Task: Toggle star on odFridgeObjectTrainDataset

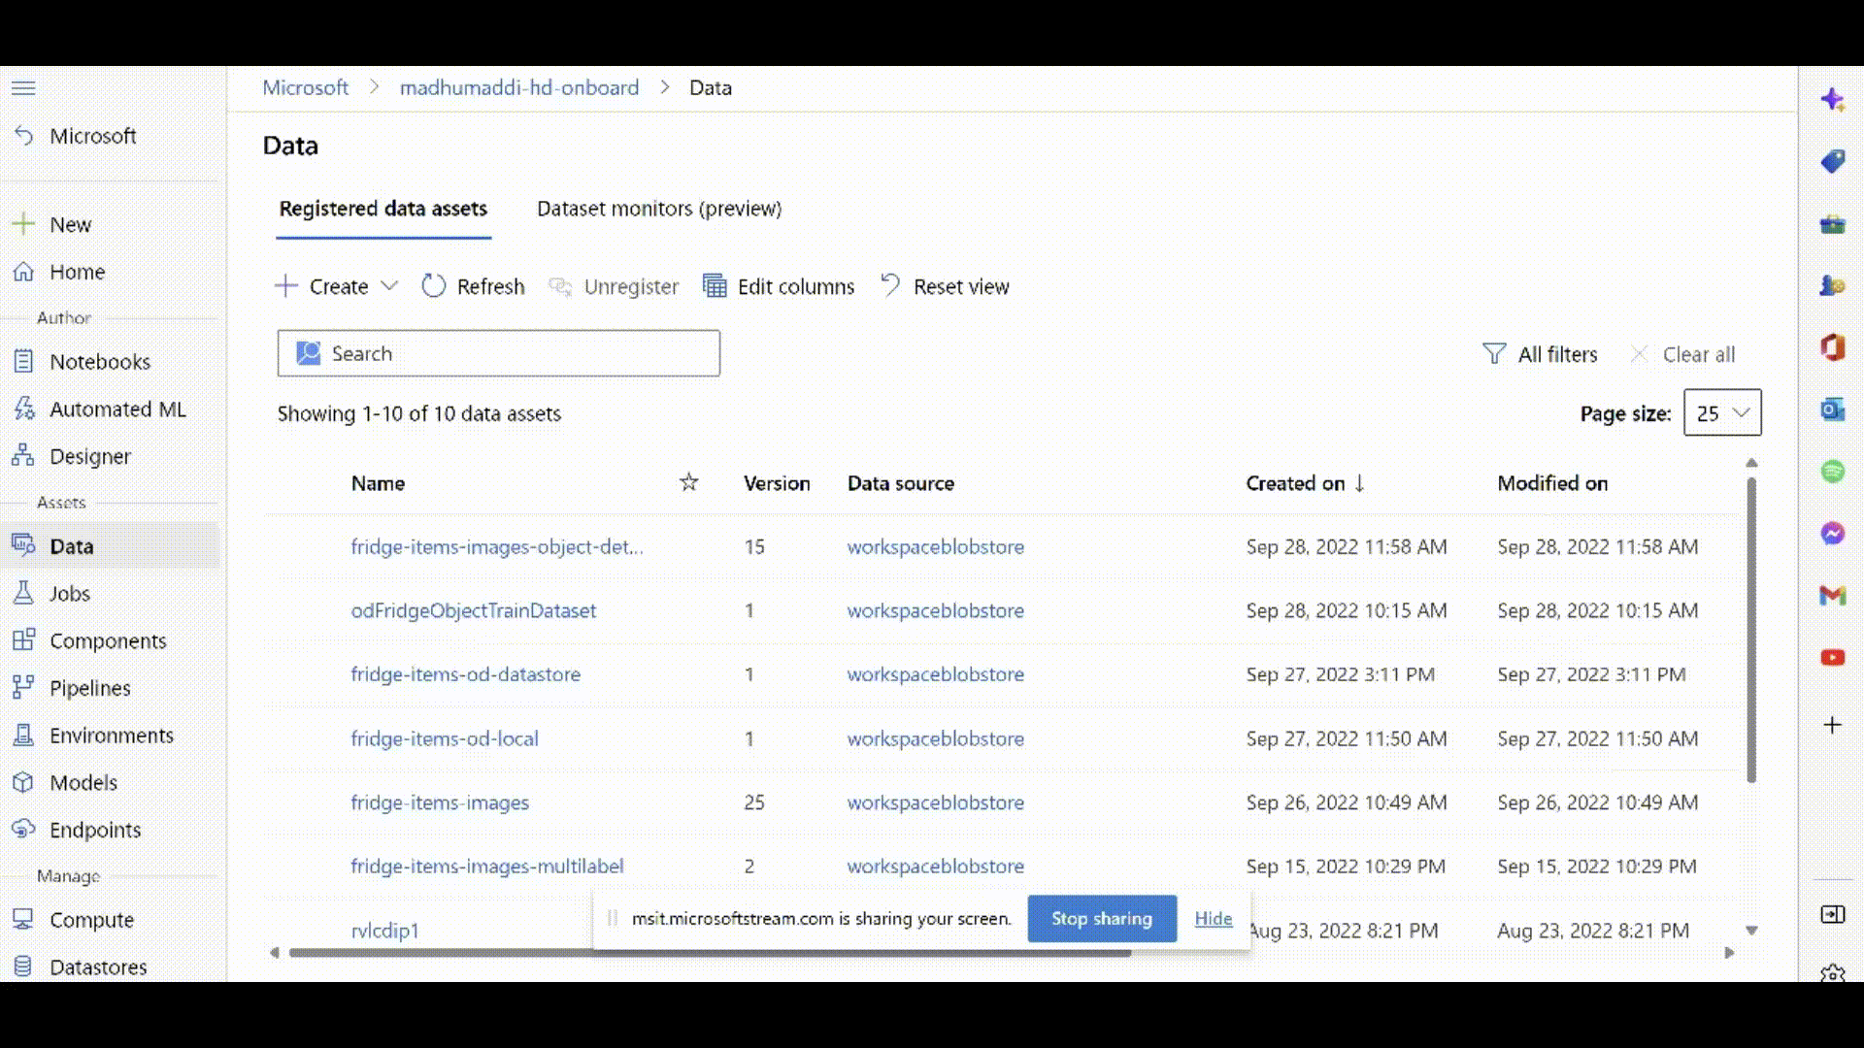Action: [688, 610]
